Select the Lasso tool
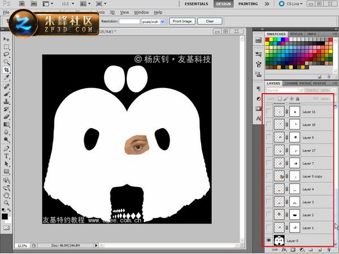 [6, 54]
